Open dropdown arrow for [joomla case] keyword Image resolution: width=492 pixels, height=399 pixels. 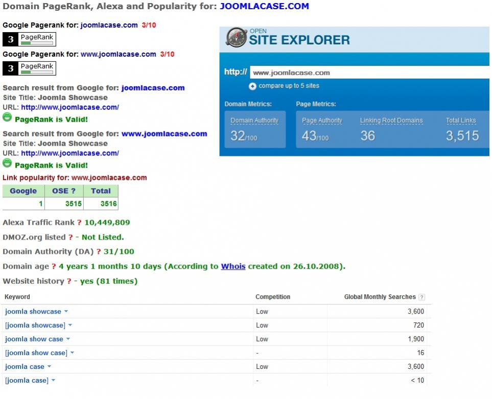(53, 381)
